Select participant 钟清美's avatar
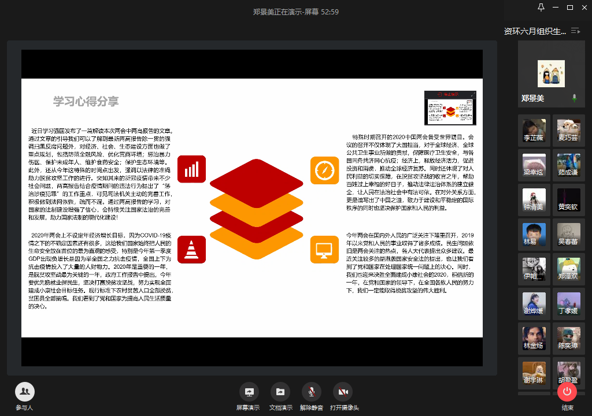Viewport: 592px width, 416px height. point(534,200)
